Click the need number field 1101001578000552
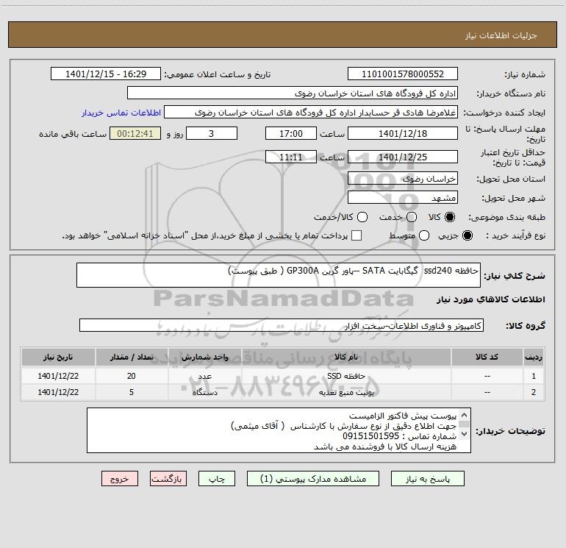The height and width of the screenshot is (548, 566). pos(403,74)
